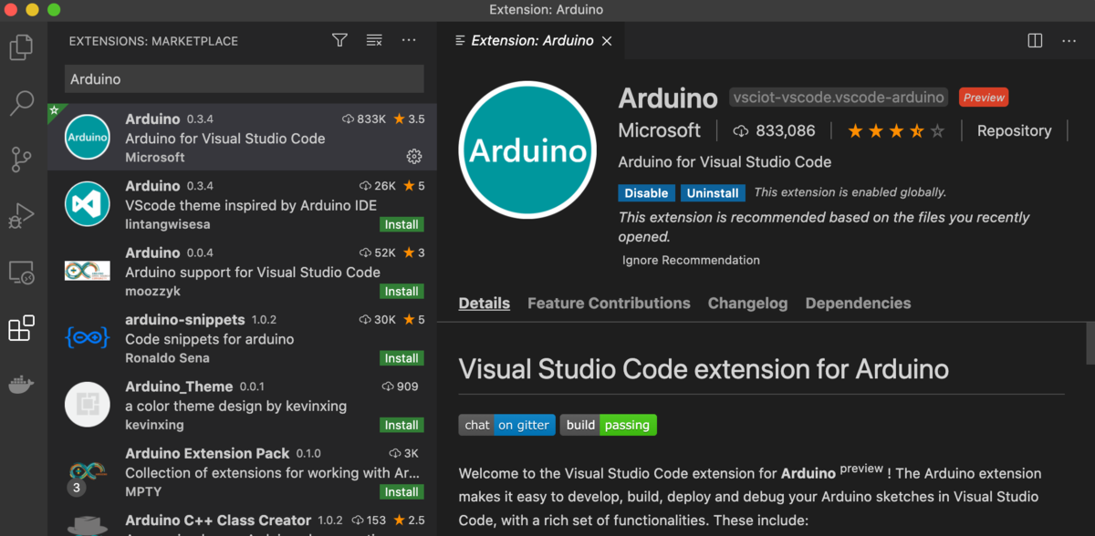
Task: Select the Arduino 0.3.4 Microsoft list entry
Action: tap(242, 139)
